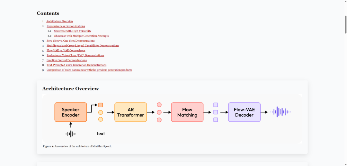
Task: Click the scrollbar up arrow
Action: coord(345,1)
